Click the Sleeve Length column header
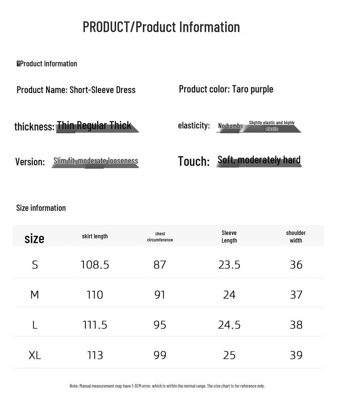Image resolution: width=337 pixels, height=405 pixels. [x=229, y=237]
